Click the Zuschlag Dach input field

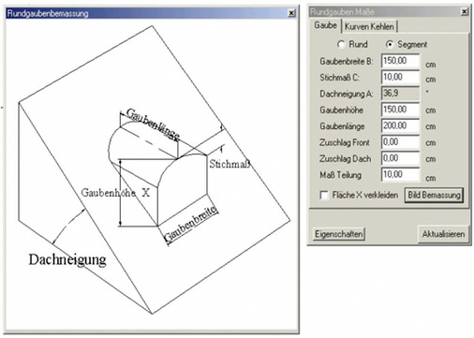[x=400, y=158]
